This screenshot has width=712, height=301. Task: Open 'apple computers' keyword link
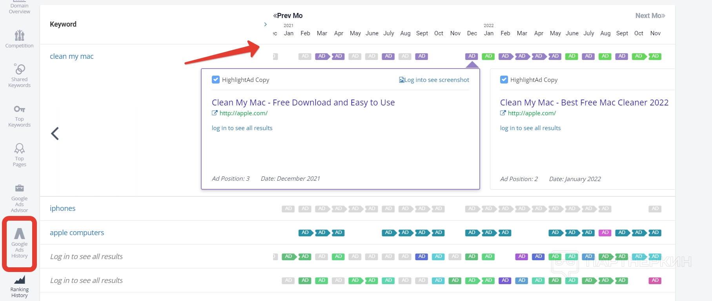76,233
